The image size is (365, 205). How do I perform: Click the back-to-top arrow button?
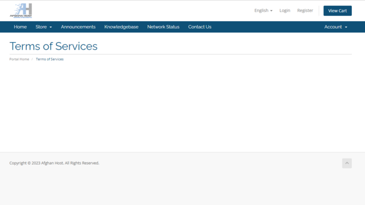click(x=347, y=163)
